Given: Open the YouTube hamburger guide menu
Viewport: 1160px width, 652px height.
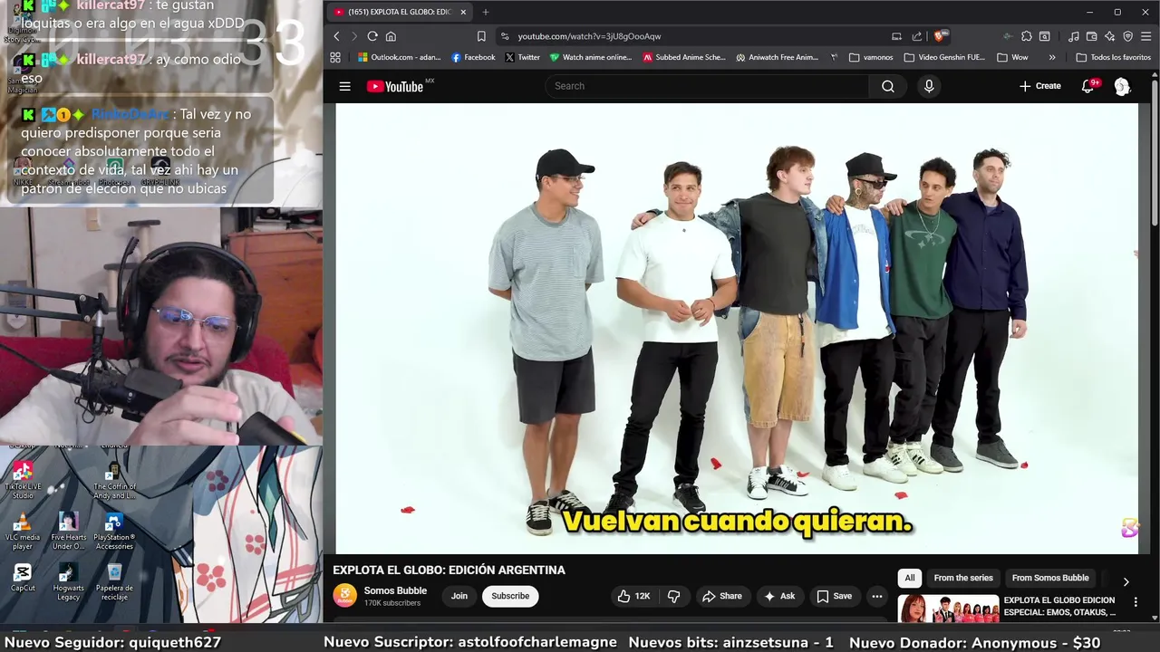Looking at the screenshot, I should pyautogui.click(x=344, y=86).
